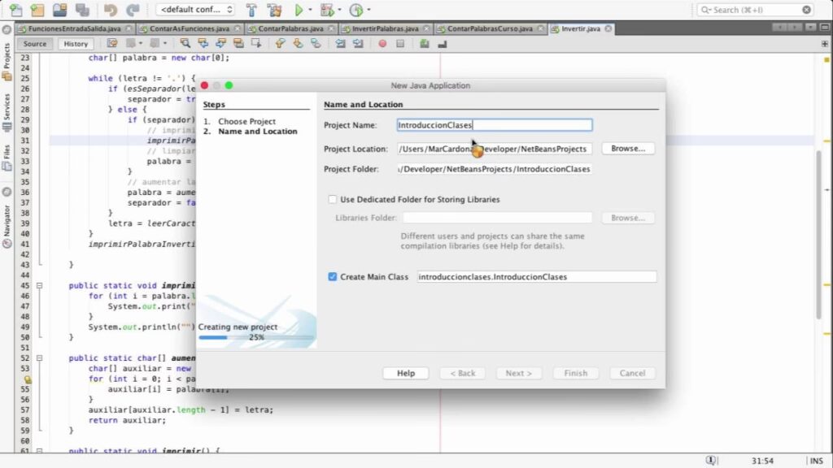Click Browse next to Project Location
This screenshot has height=468, width=833.
tap(627, 149)
